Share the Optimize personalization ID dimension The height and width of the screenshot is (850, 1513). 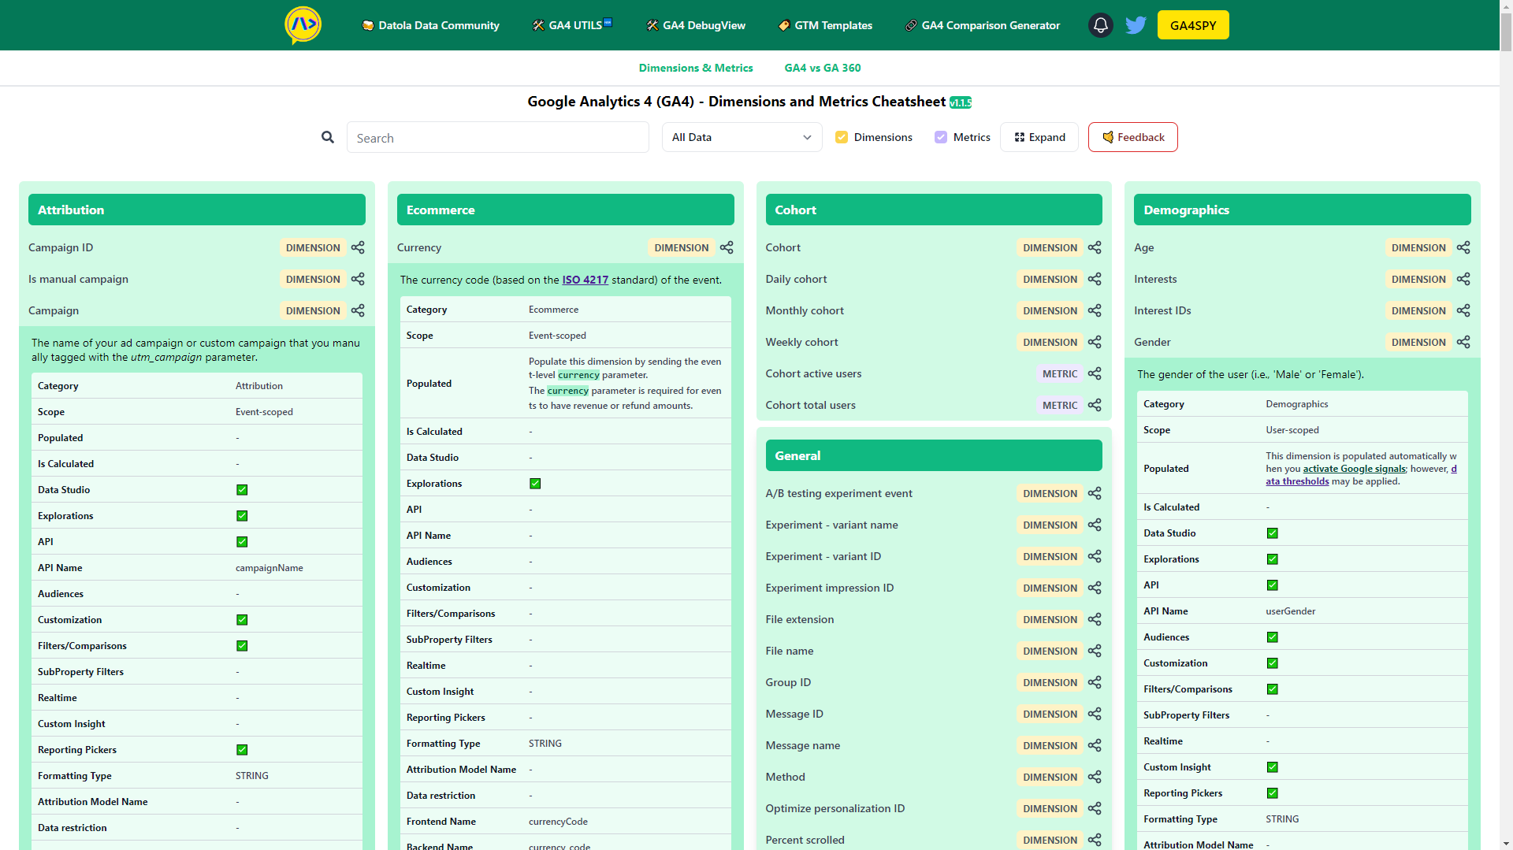pos(1095,808)
